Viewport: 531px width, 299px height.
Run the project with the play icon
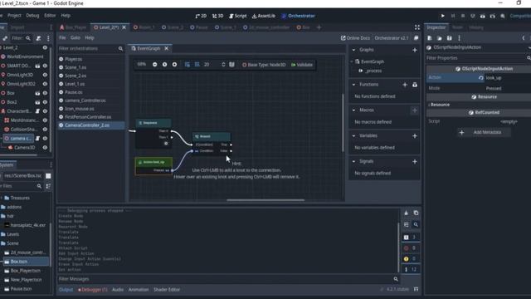pos(442,16)
